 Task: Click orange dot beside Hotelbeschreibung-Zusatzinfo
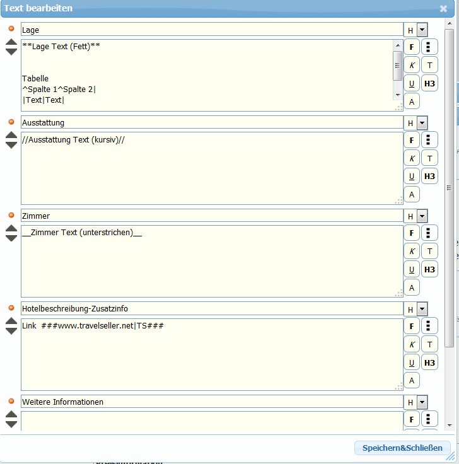pos(11,308)
